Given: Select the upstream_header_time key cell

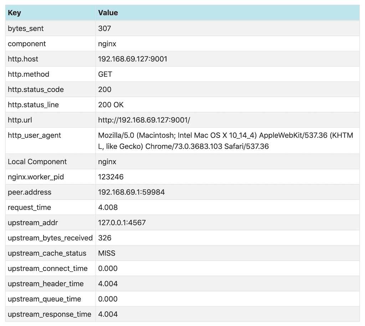Looking at the screenshot, I should click(x=46, y=284).
